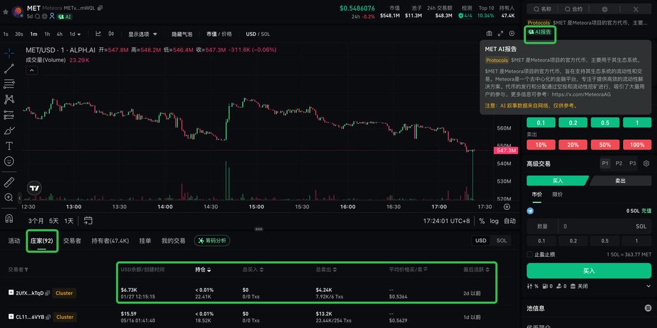This screenshot has height=328, width=657.
Task: Toggle the log scale option
Action: pyautogui.click(x=494, y=221)
